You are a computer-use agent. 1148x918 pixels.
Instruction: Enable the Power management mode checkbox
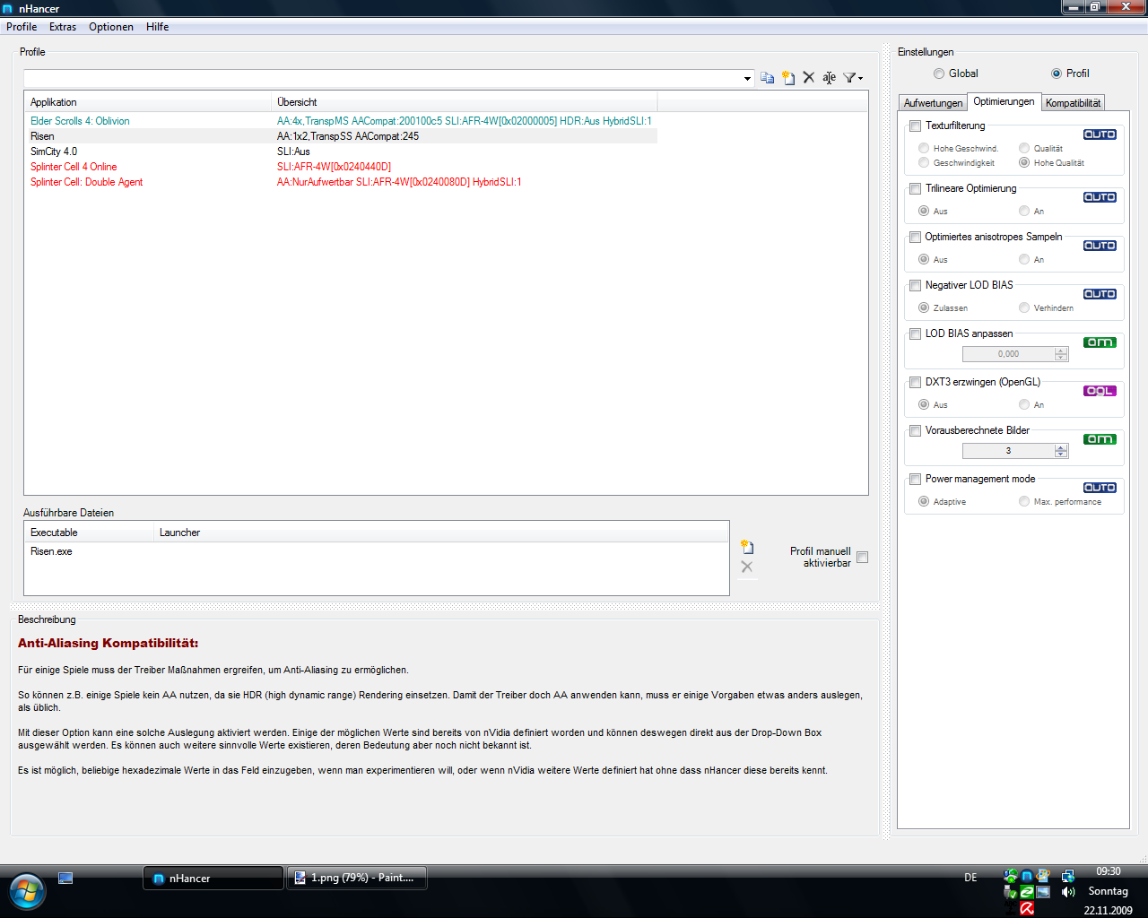(x=916, y=480)
